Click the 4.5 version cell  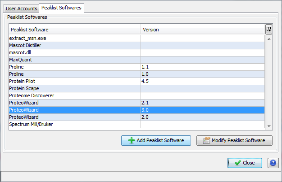click(203, 81)
